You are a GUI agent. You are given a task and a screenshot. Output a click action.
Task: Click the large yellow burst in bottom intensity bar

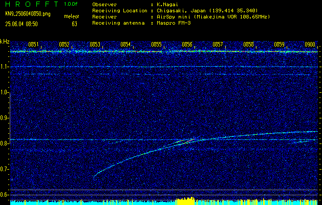tap(185, 201)
